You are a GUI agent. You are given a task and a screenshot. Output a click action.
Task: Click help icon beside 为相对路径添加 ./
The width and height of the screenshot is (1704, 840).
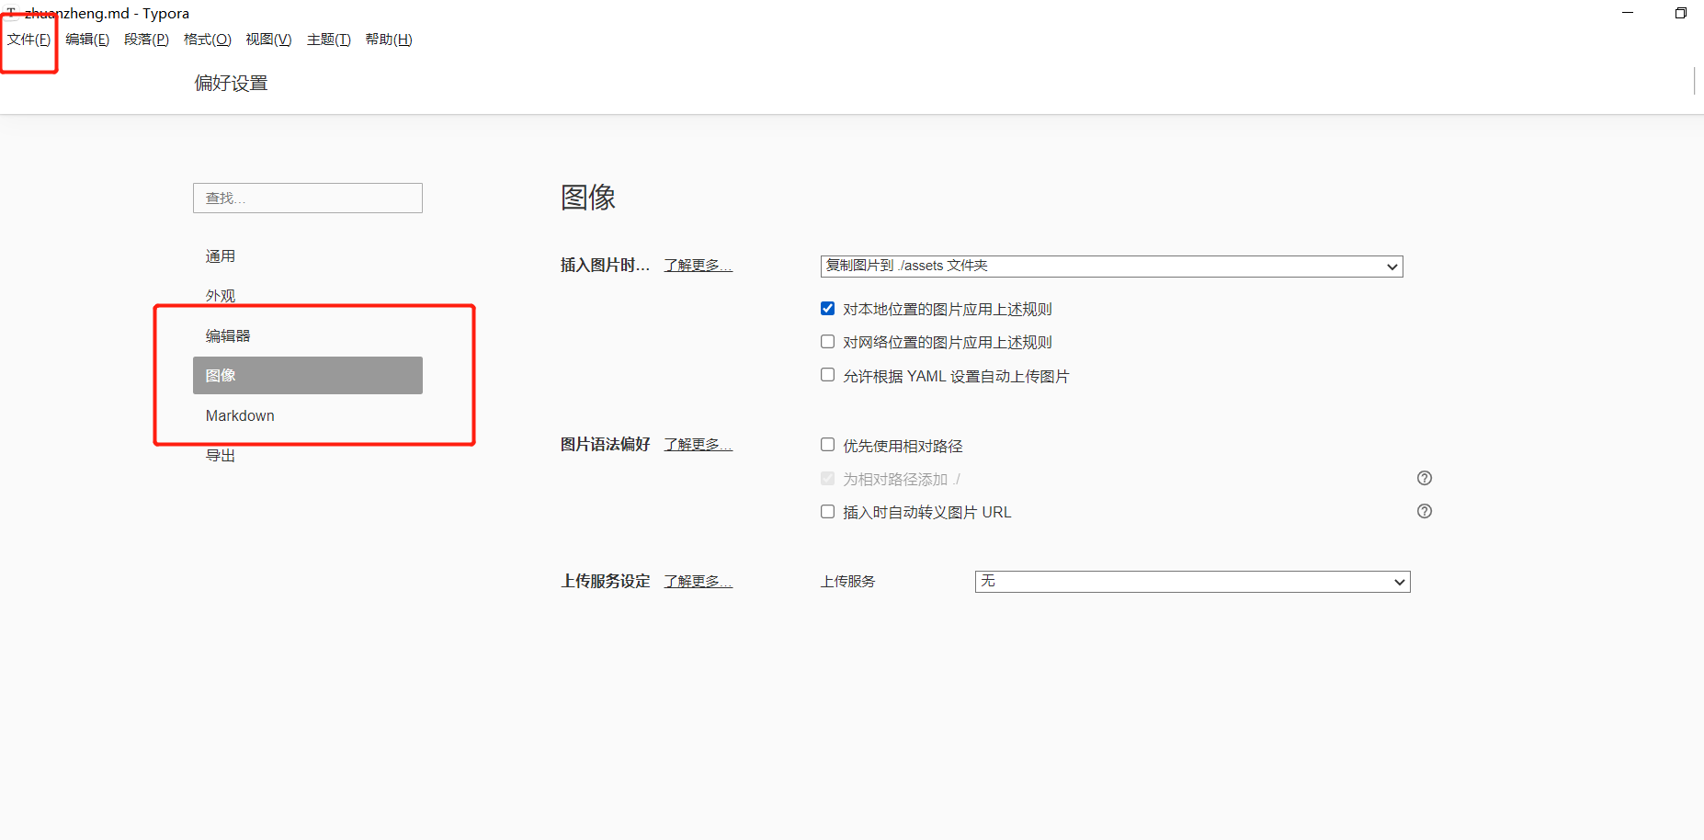1425,478
